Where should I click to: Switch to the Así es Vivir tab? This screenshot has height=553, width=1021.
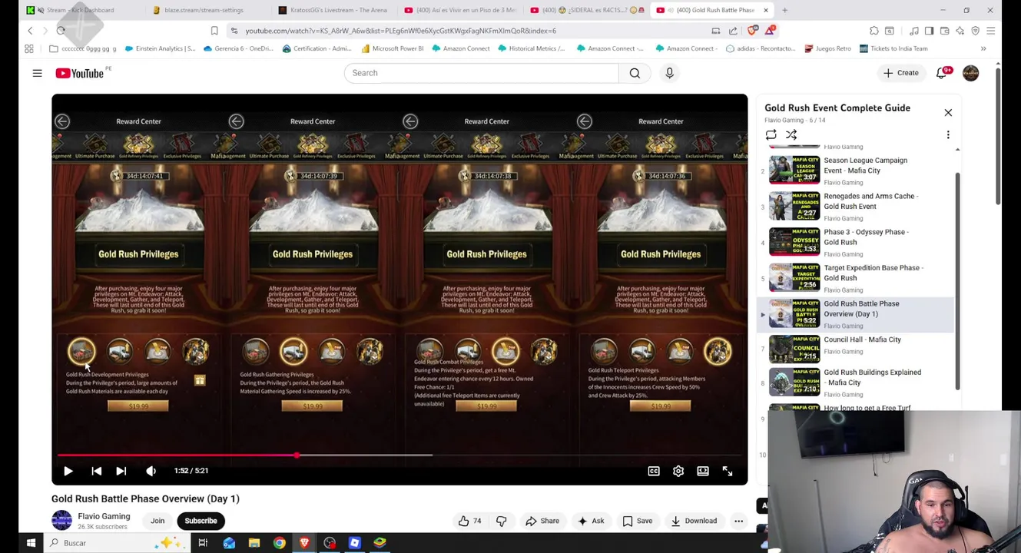(461, 10)
